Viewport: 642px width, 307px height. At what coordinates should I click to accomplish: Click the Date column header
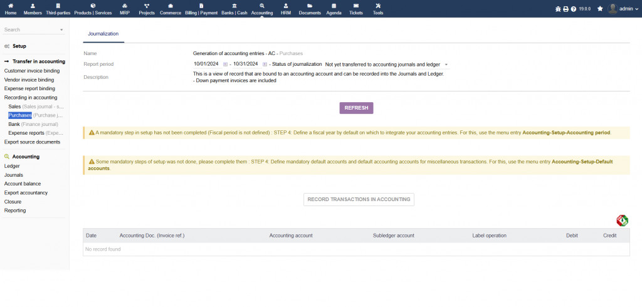click(x=92, y=236)
